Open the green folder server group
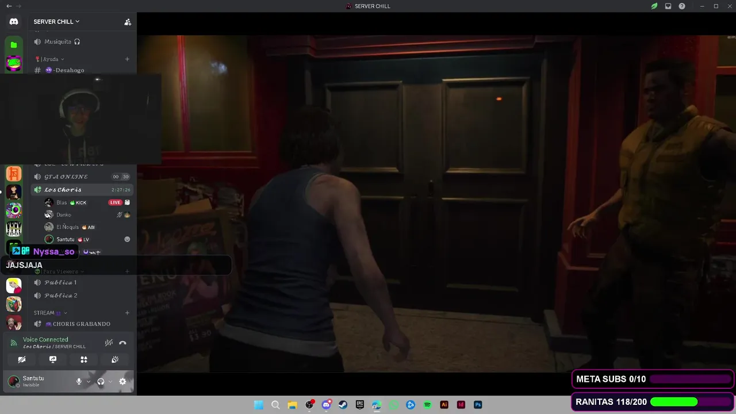This screenshot has height=414, width=736. click(x=14, y=45)
